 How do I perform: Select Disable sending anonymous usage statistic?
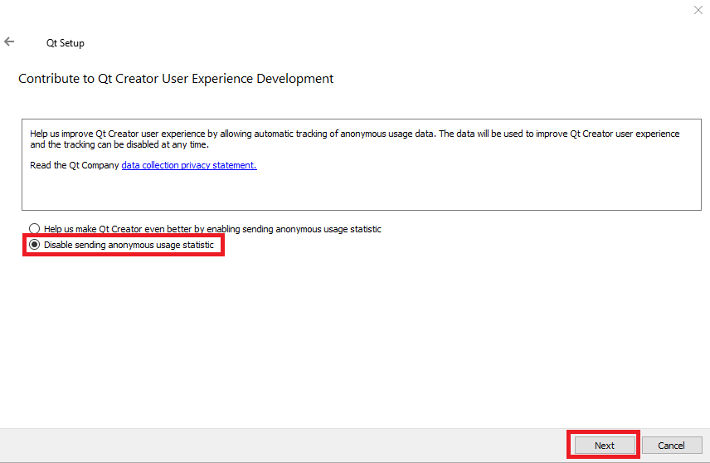(x=121, y=245)
